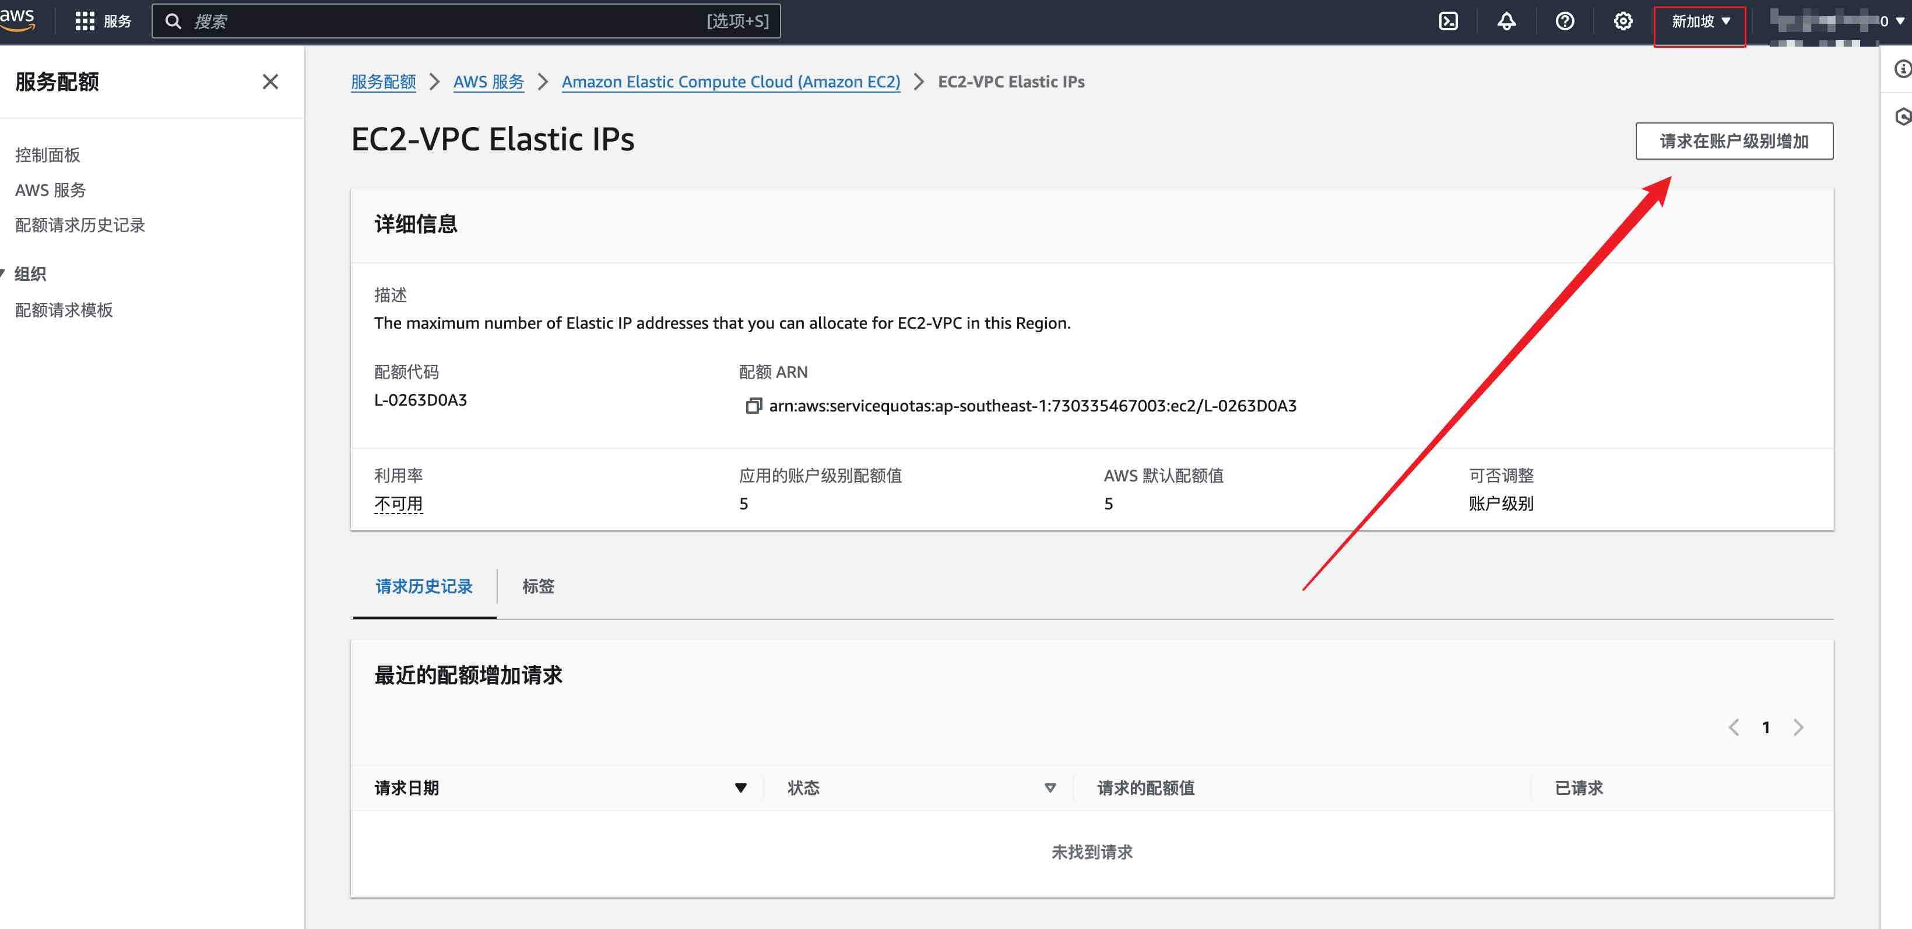Focus the top 搜索 search field
The width and height of the screenshot is (1912, 929).
coord(466,22)
